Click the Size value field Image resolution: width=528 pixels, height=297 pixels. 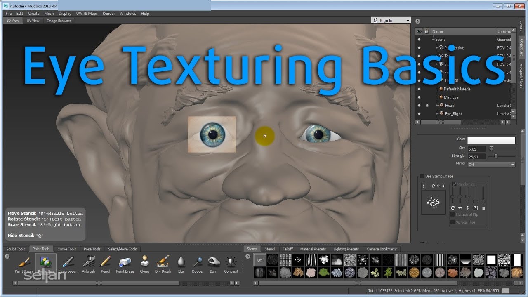tap(477, 148)
